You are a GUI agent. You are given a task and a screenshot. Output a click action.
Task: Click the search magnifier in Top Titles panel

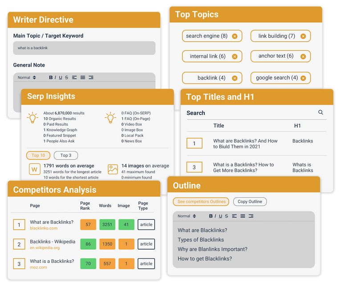point(320,113)
